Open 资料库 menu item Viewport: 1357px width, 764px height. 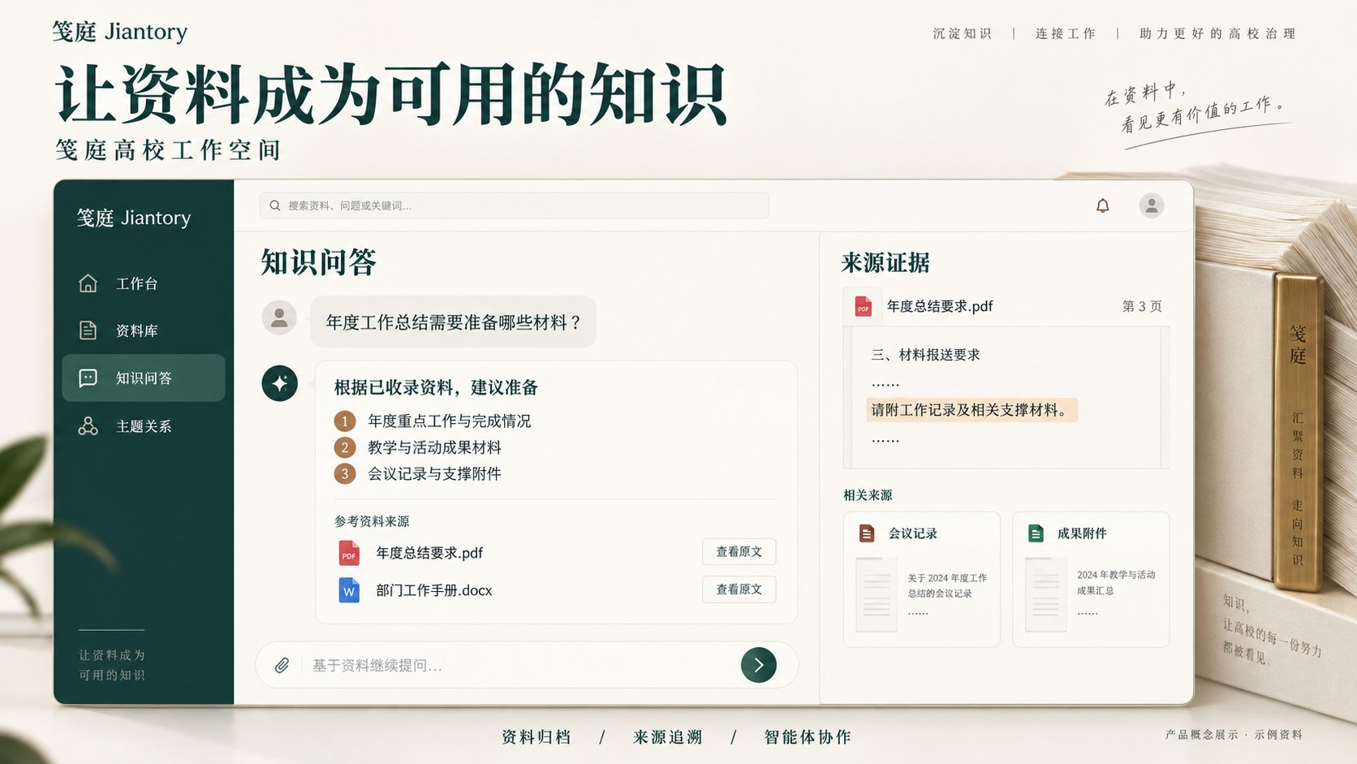point(144,330)
